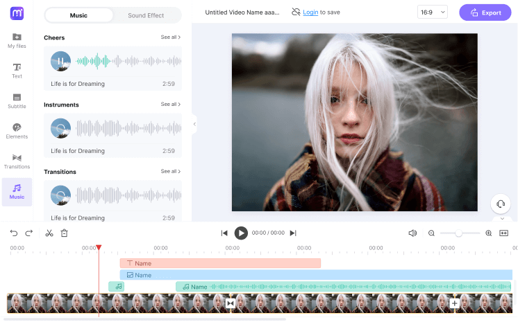
Task: Click Life is for Dreaming under Cheers
Action: point(78,84)
